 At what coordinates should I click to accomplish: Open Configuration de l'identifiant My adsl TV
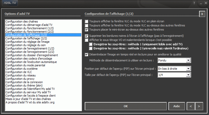[43, 89]
